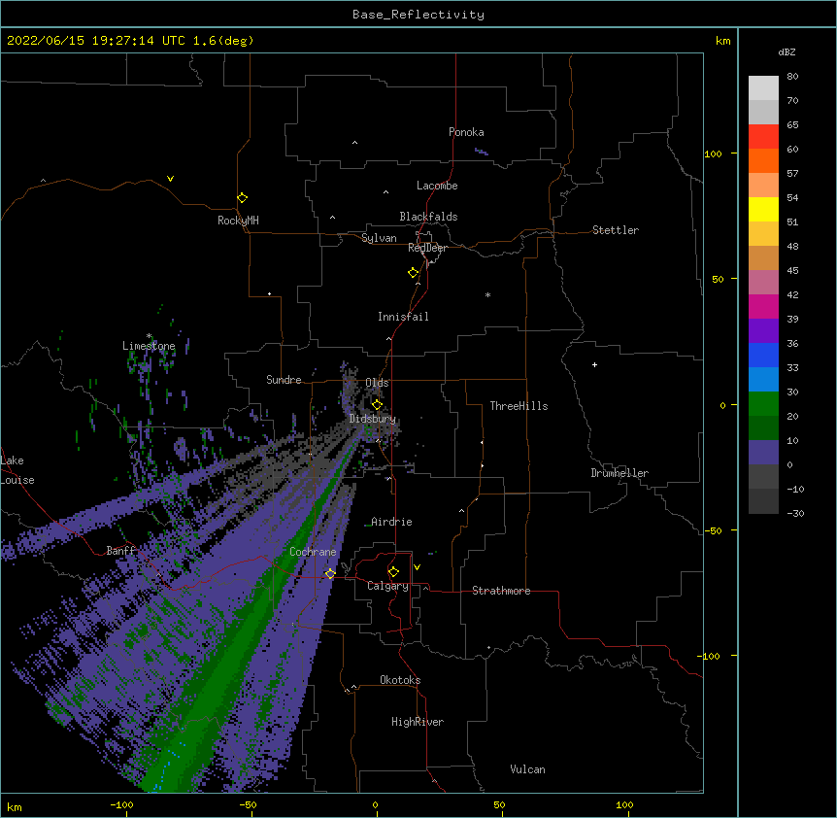This screenshot has width=837, height=818.
Task: Click the Limestone label
Action: (x=149, y=346)
